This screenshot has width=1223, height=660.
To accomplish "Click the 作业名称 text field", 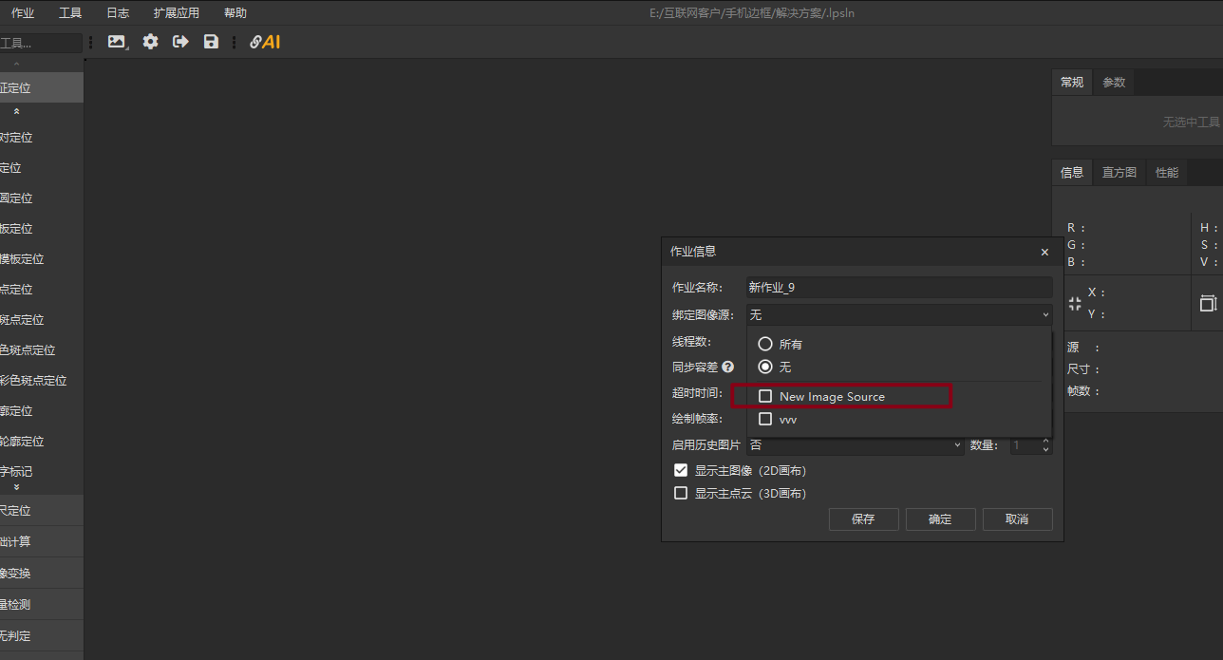I will 898,287.
